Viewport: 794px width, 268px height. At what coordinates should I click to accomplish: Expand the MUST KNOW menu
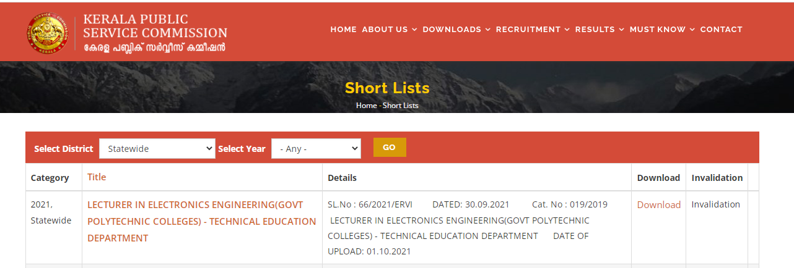(662, 29)
